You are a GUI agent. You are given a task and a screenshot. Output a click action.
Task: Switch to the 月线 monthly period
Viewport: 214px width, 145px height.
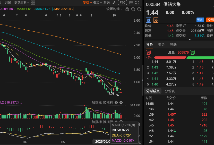pyautogui.click(x=8, y=3)
